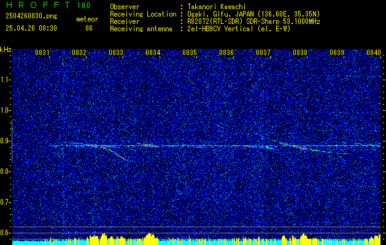The height and width of the screenshot is (245, 386).
Task: Click the 0833 time marker
Action: (116, 52)
